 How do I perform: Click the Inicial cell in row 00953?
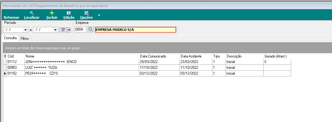pos(244,68)
